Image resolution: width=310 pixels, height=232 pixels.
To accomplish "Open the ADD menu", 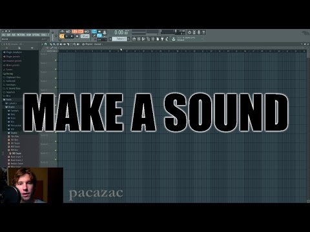I will (14, 35).
